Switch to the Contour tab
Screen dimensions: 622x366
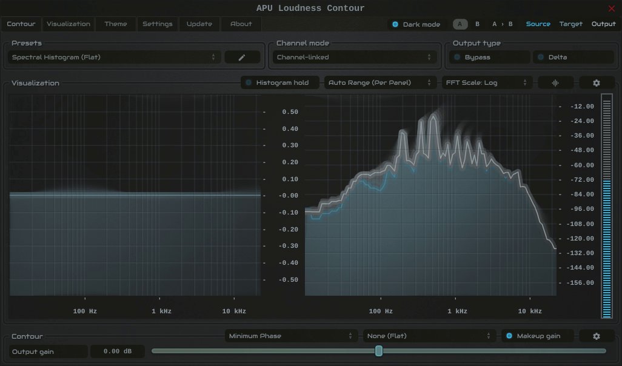(x=21, y=24)
